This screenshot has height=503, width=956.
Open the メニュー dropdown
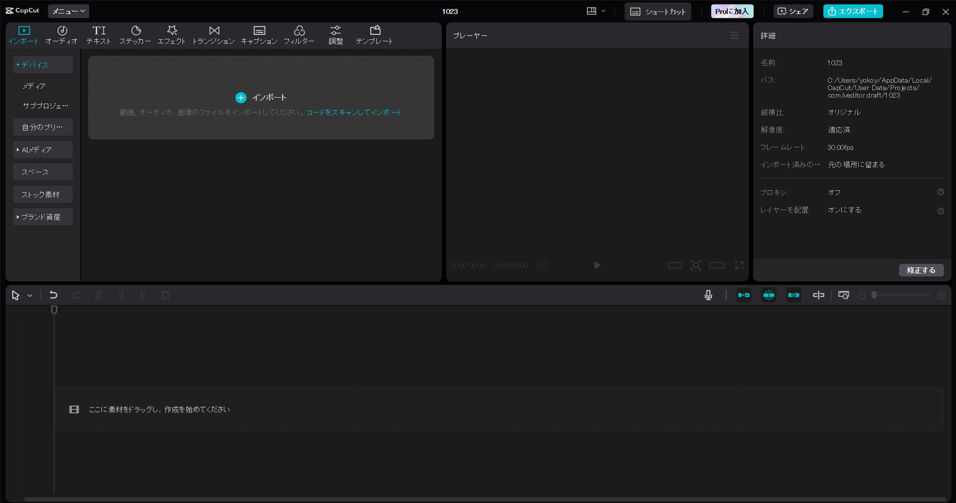coord(68,11)
